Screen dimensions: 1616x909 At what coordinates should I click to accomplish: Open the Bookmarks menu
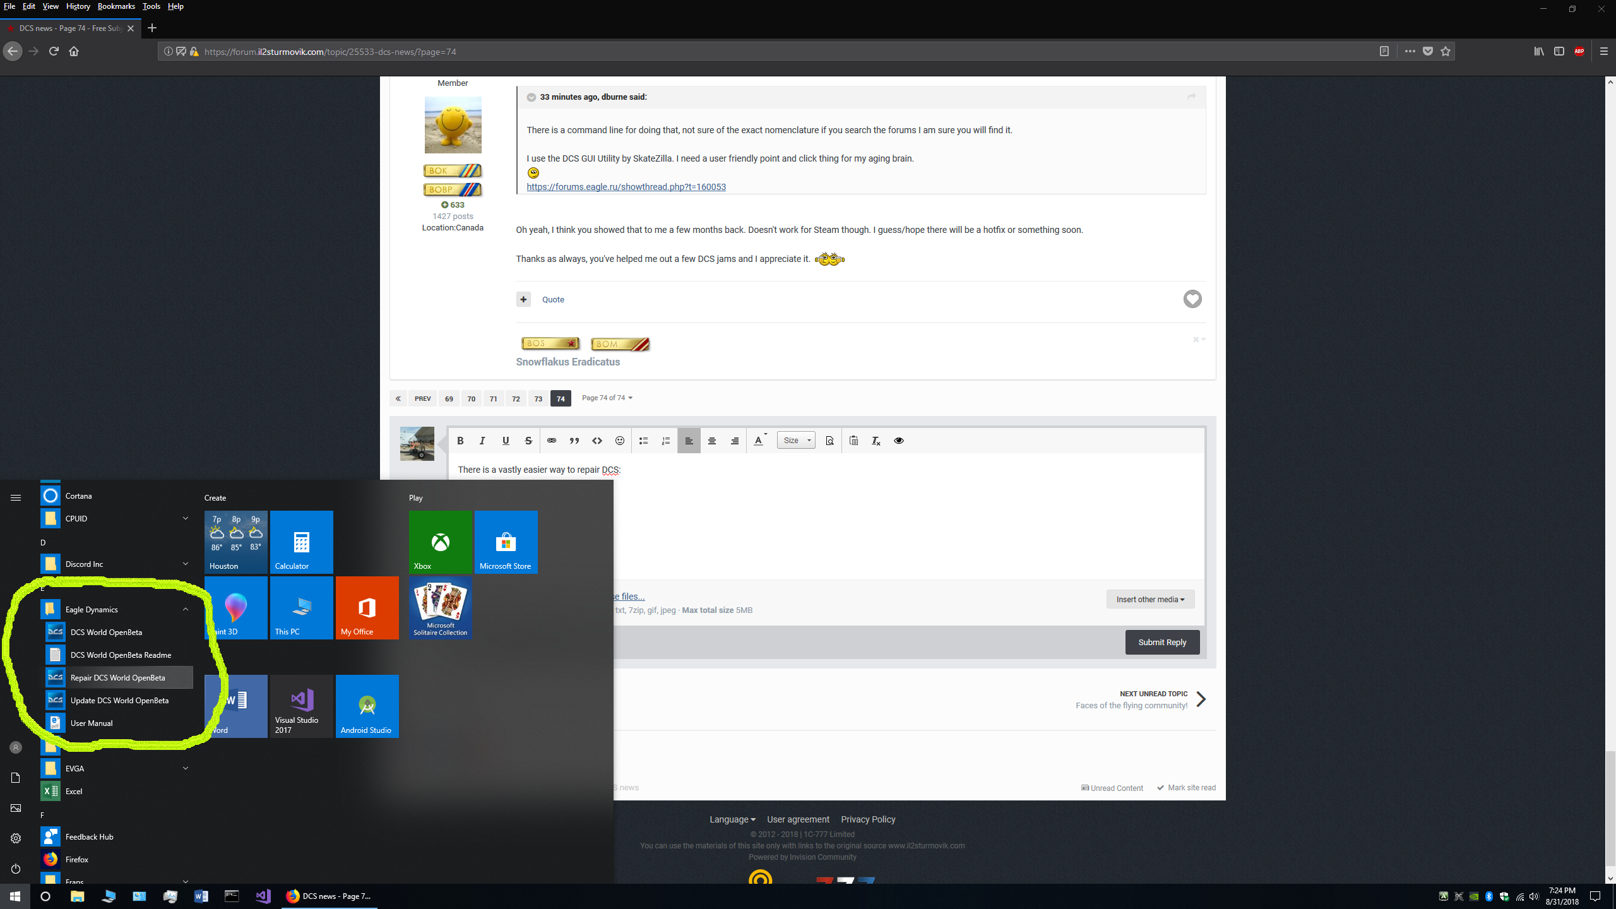click(116, 6)
